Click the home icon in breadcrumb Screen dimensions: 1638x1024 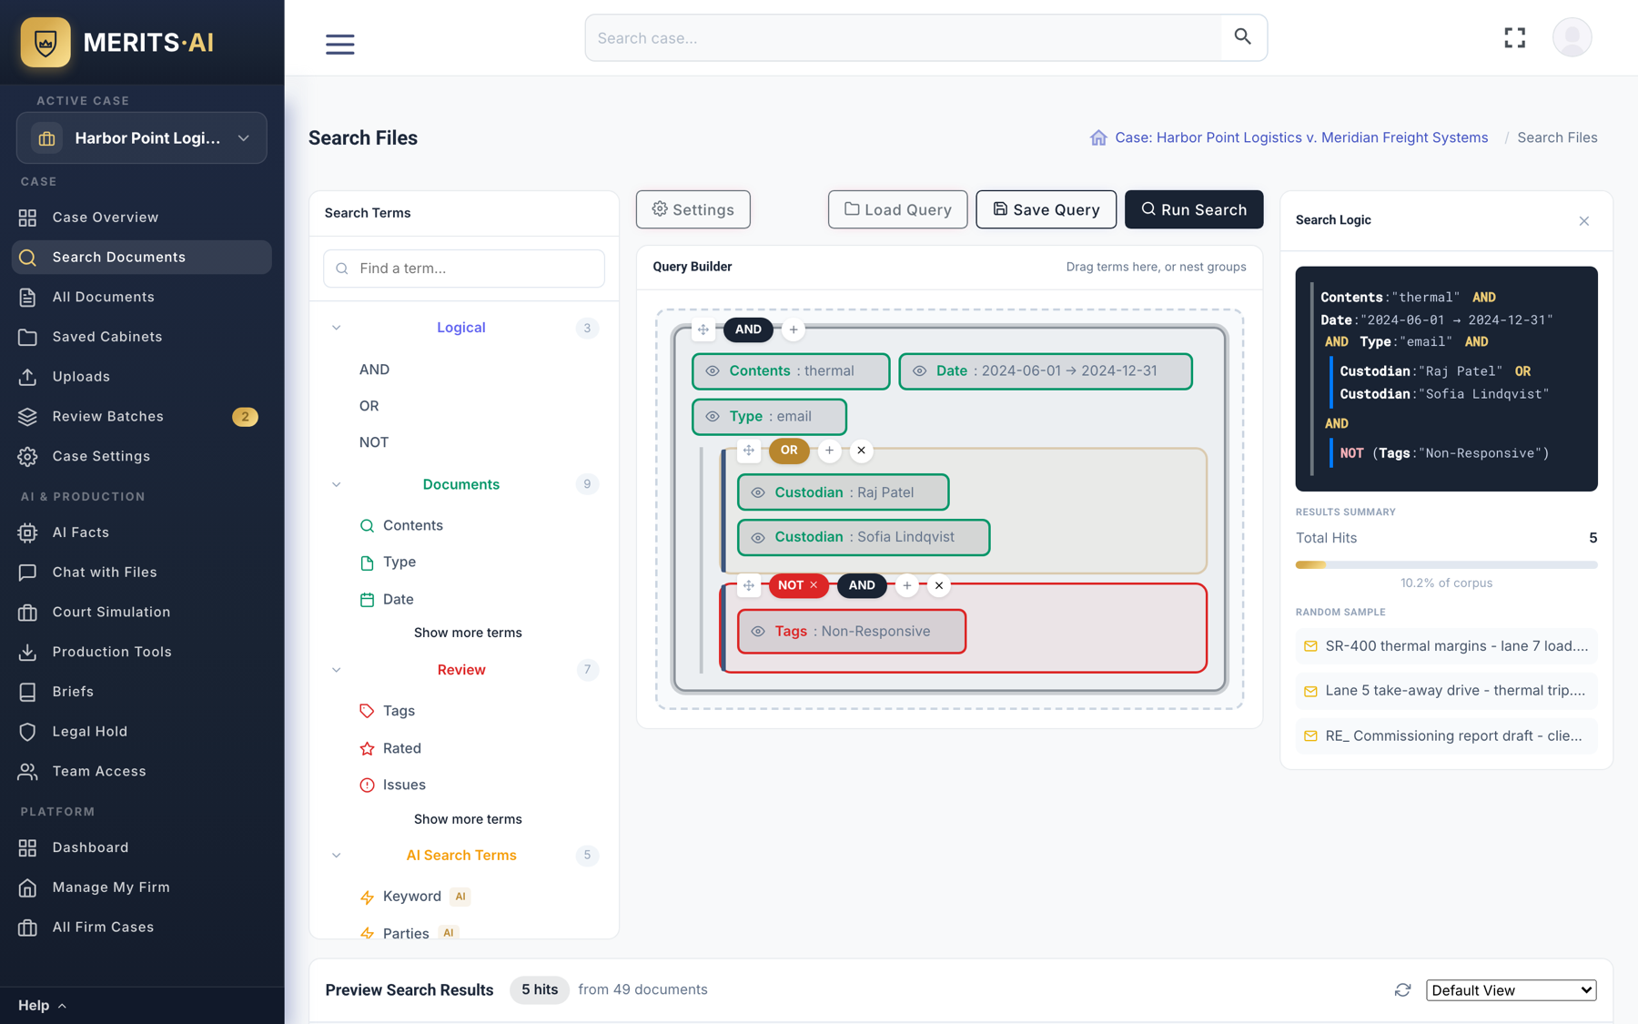[x=1098, y=137]
